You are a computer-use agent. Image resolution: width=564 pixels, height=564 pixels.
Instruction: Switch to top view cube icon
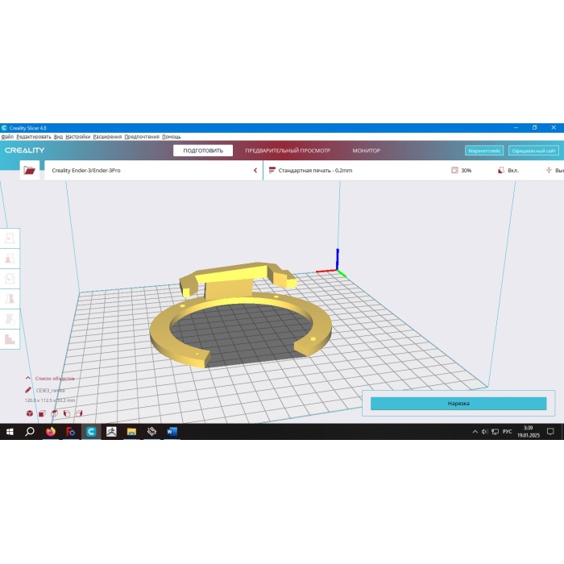point(54,413)
